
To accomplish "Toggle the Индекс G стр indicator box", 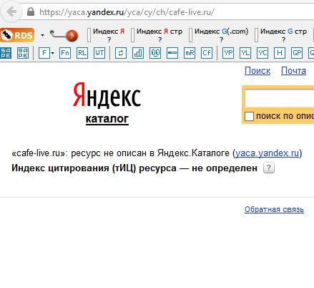I will (x=256, y=35).
